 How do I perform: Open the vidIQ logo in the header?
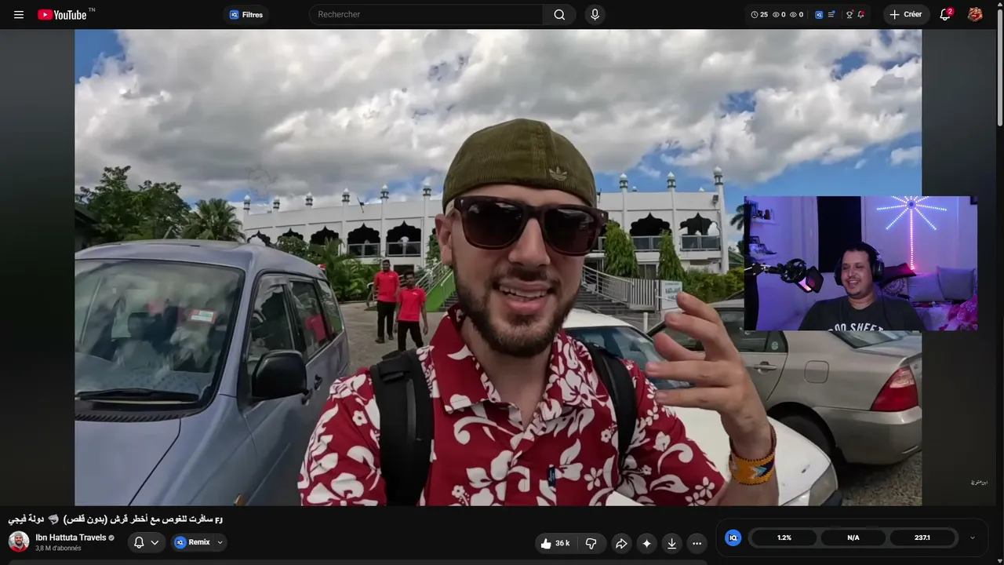[819, 14]
